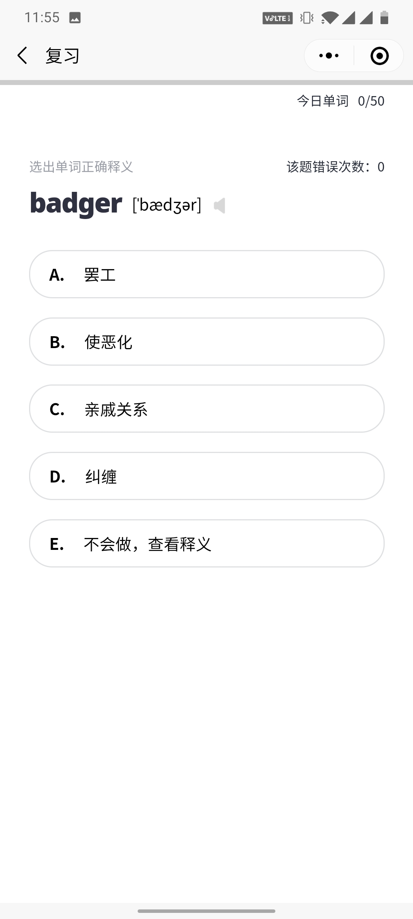This screenshot has width=413, height=919.
Task: Tap the vibrate mode status icon
Action: (x=307, y=18)
